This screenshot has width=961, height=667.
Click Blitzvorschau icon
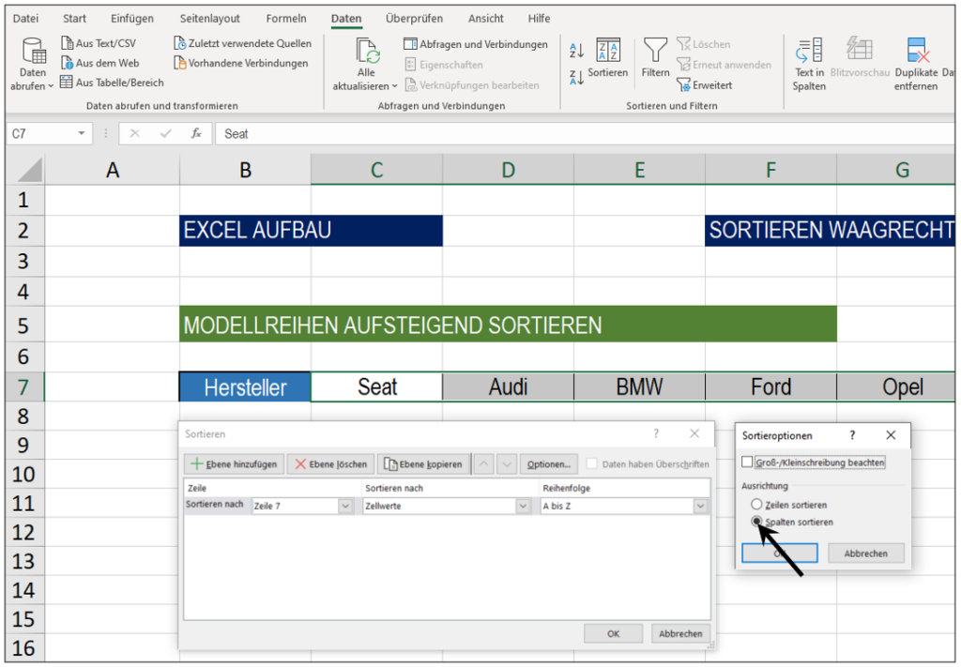coord(860,49)
